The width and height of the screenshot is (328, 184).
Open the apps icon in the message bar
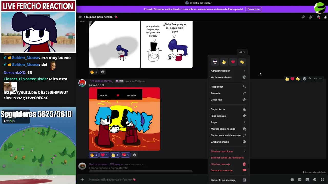(x=322, y=180)
